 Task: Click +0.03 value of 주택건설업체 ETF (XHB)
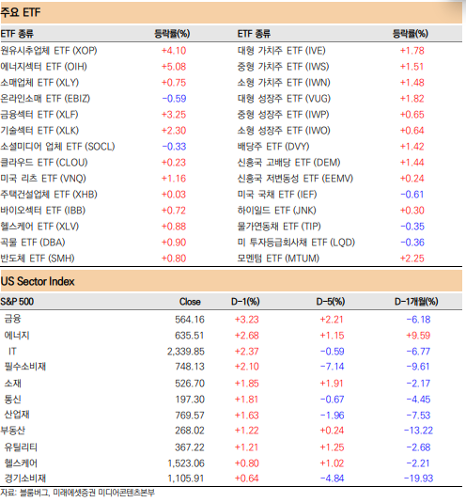coord(174,195)
